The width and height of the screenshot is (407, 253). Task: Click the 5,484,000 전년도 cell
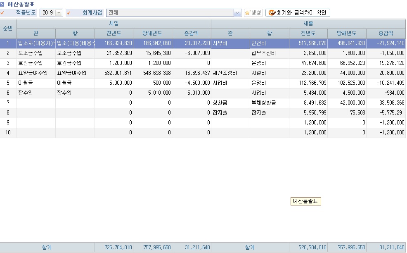308,93
